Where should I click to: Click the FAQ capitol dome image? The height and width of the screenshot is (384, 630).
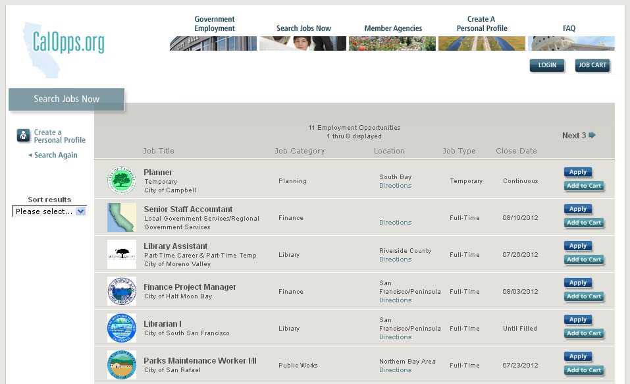pos(571,43)
